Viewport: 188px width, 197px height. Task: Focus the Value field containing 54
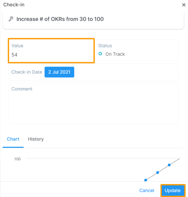(51, 55)
